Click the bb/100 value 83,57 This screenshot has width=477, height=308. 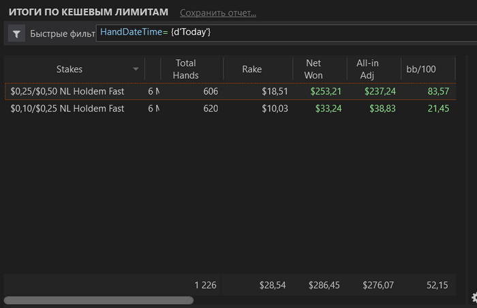point(435,91)
